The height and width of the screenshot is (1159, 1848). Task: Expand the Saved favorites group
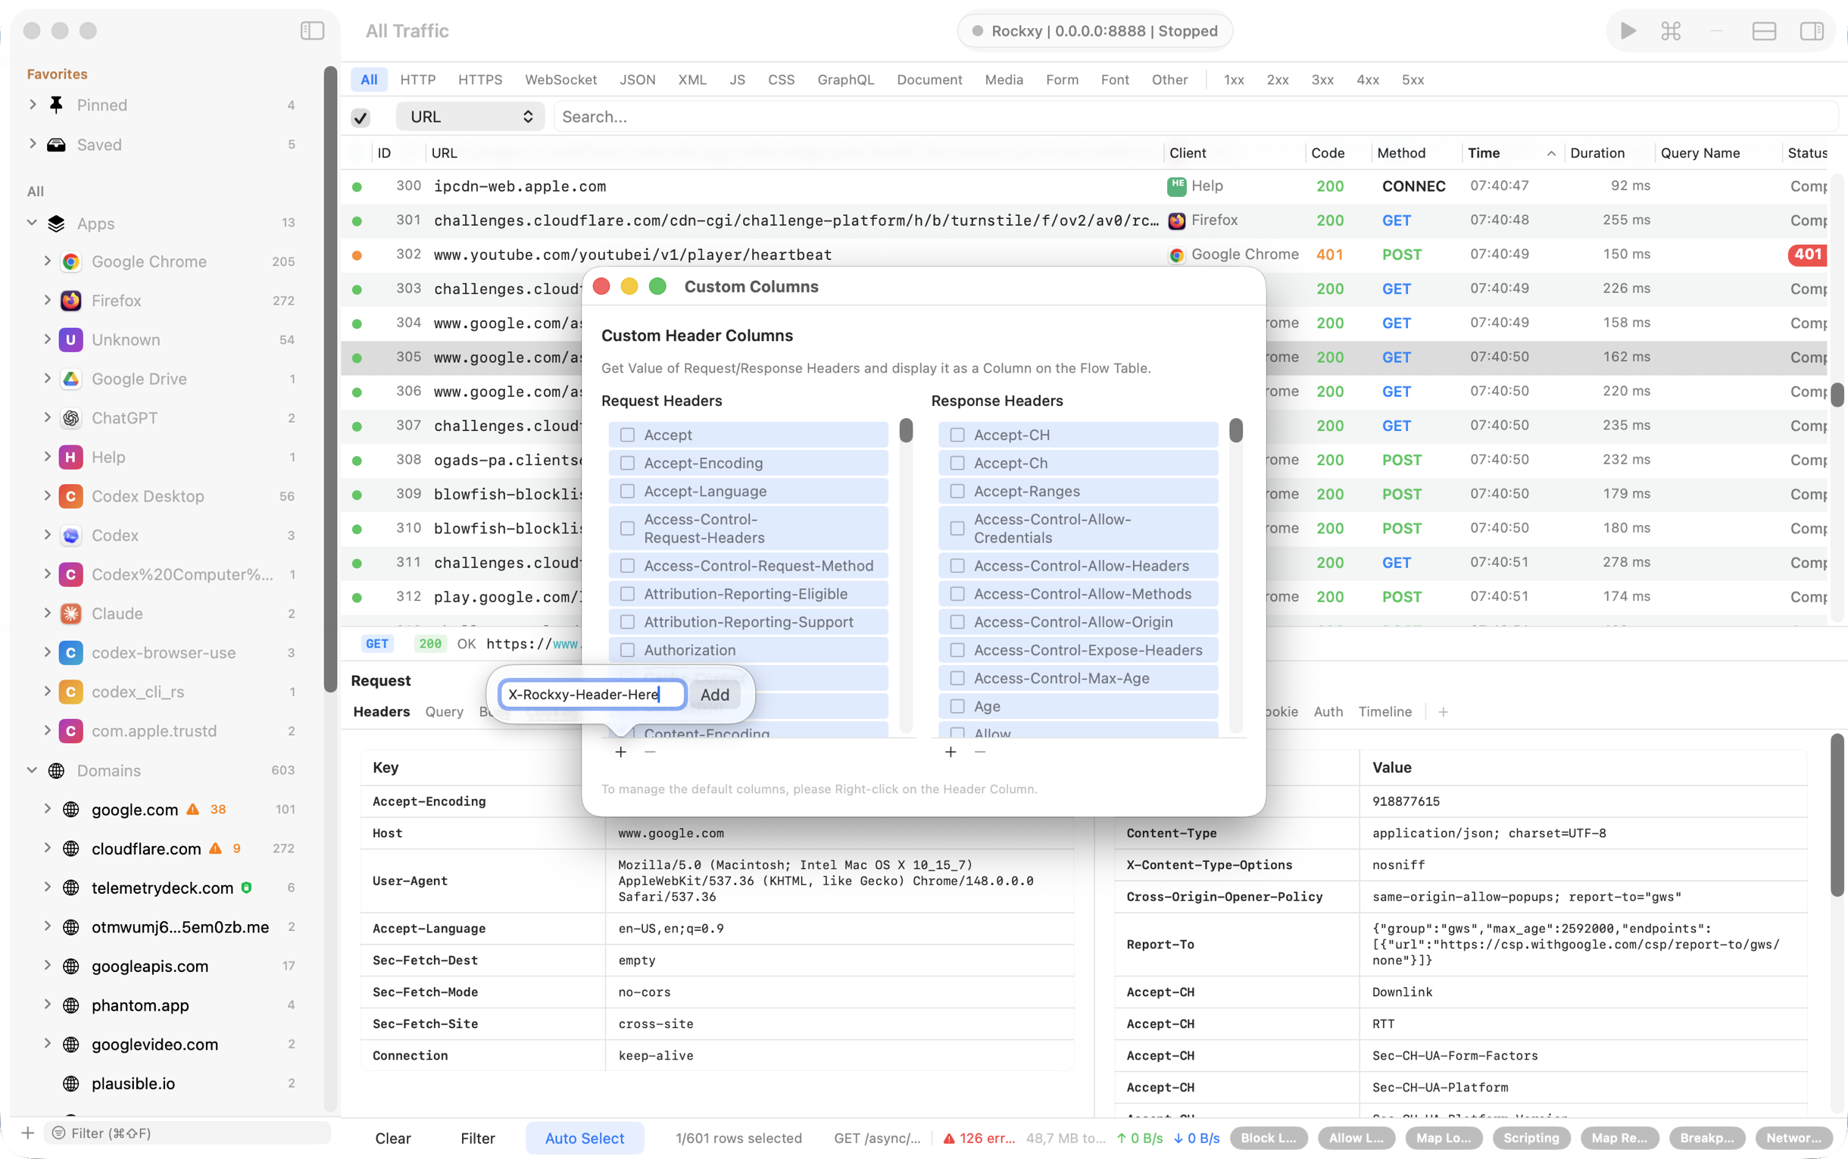point(32,144)
